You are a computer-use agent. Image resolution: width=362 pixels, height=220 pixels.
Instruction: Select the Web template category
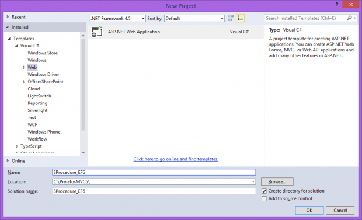(x=32, y=67)
